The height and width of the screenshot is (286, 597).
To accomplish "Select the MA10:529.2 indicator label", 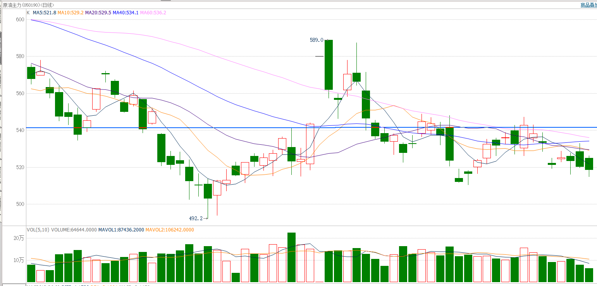I will click(71, 13).
